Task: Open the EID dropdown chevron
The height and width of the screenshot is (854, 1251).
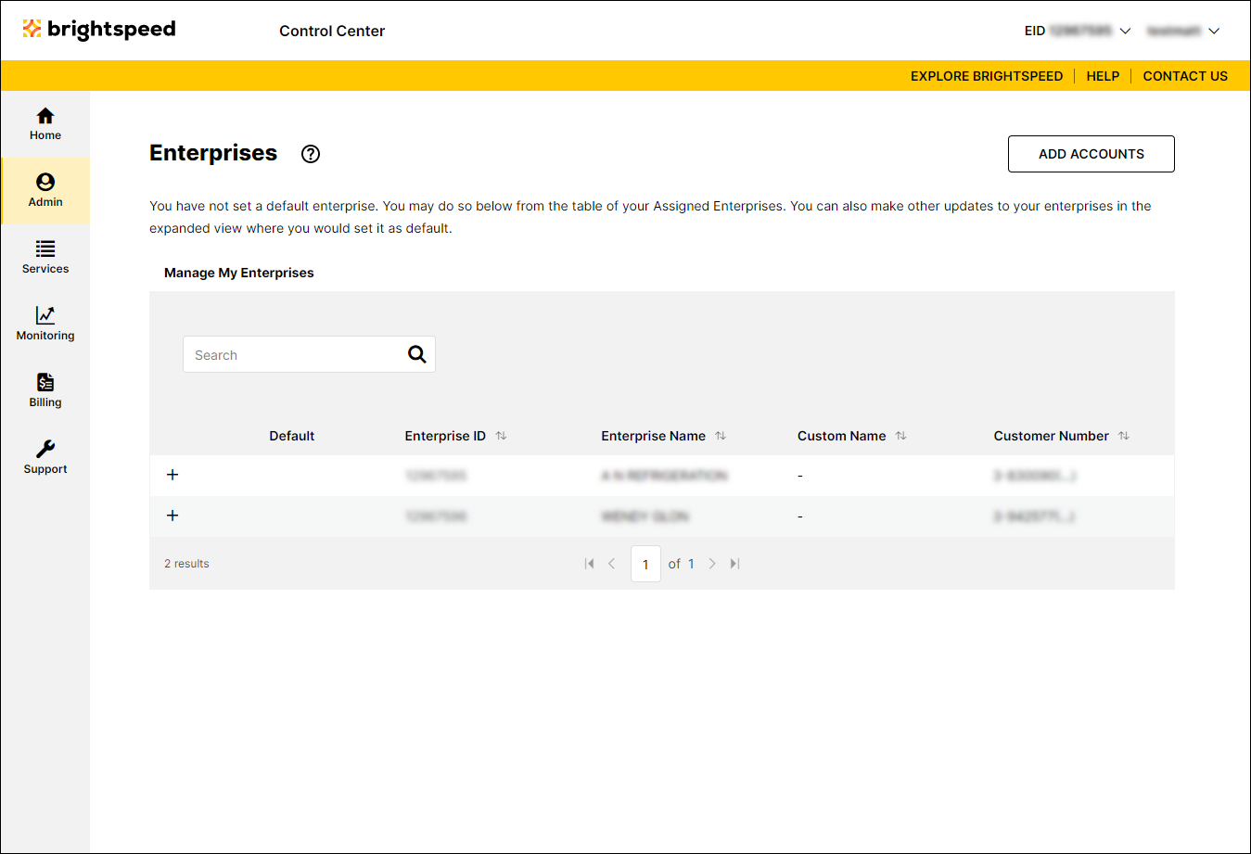Action: [x=1125, y=31]
